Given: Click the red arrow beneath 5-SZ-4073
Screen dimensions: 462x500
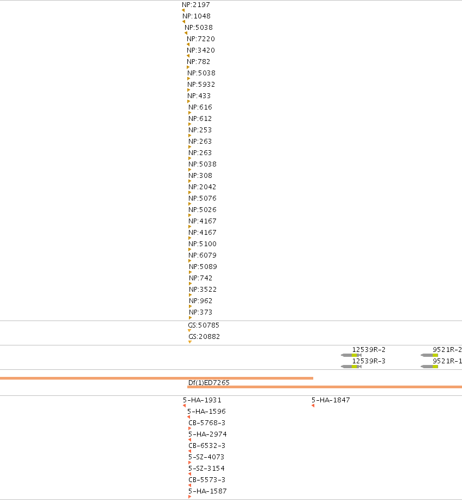Looking at the screenshot, I should [189, 463].
